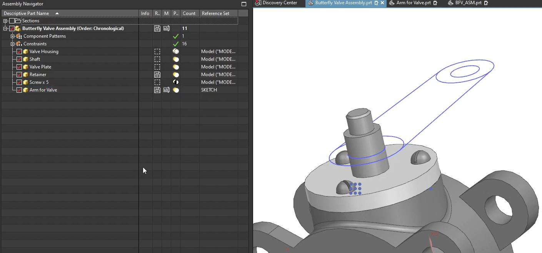
Task: Click the M column header
Action: 167,13
